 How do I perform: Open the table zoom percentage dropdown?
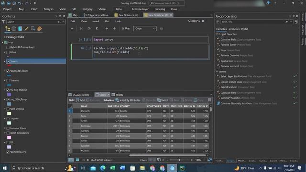point(205,160)
